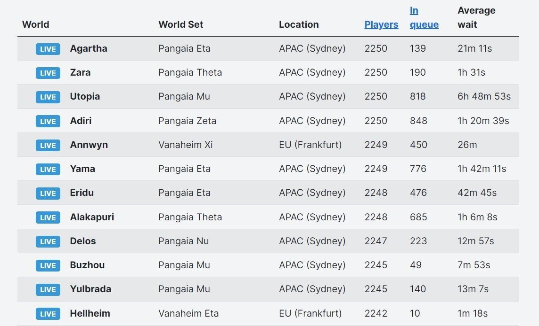Click Pangaia Zeta world set cell
Screen dimensions: 539x326
coord(188,121)
